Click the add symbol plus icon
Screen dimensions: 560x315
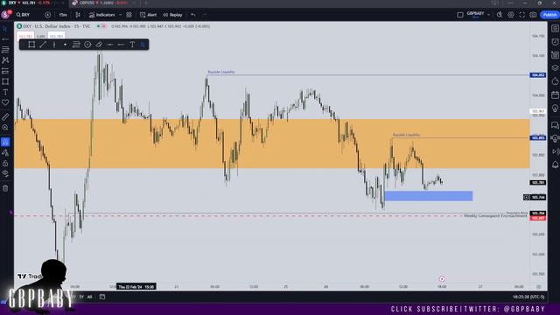click(x=47, y=15)
